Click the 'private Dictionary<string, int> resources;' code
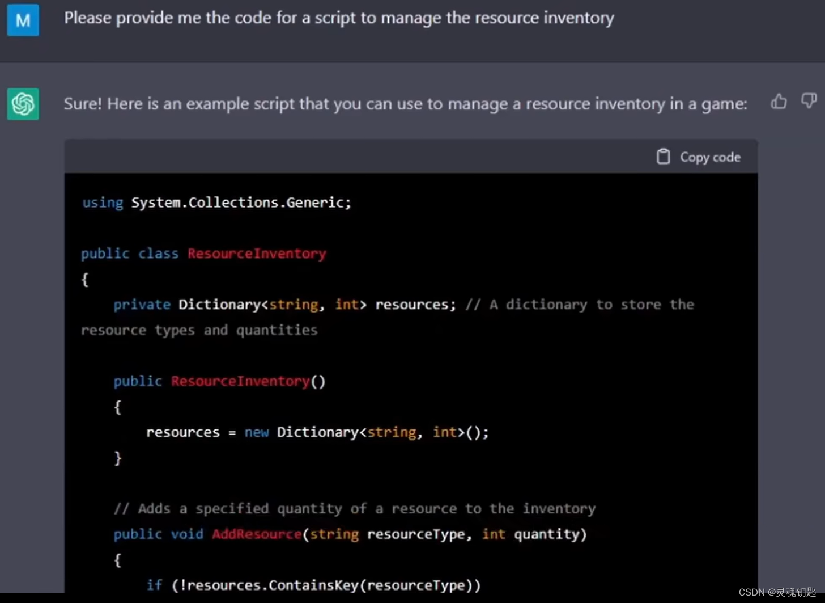The height and width of the screenshot is (603, 825). (x=284, y=305)
